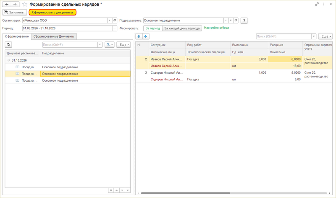Move down one row in list footer
336x198 pixels.
(122, 190)
